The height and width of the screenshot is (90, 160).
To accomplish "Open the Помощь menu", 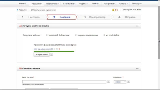I will click(x=137, y=3).
